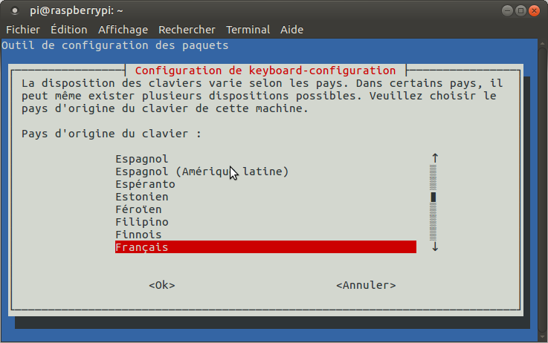Choose Filipino keyboard origin
548x343 pixels.
tap(142, 222)
